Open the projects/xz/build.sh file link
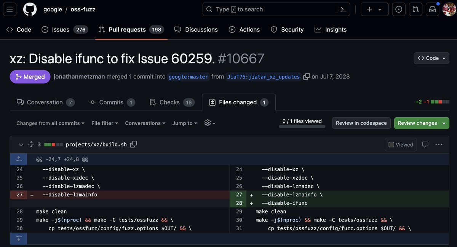The image size is (457, 247). (x=97, y=145)
